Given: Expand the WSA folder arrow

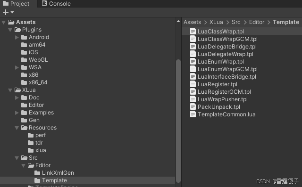Looking at the screenshot, I should click(17, 67).
